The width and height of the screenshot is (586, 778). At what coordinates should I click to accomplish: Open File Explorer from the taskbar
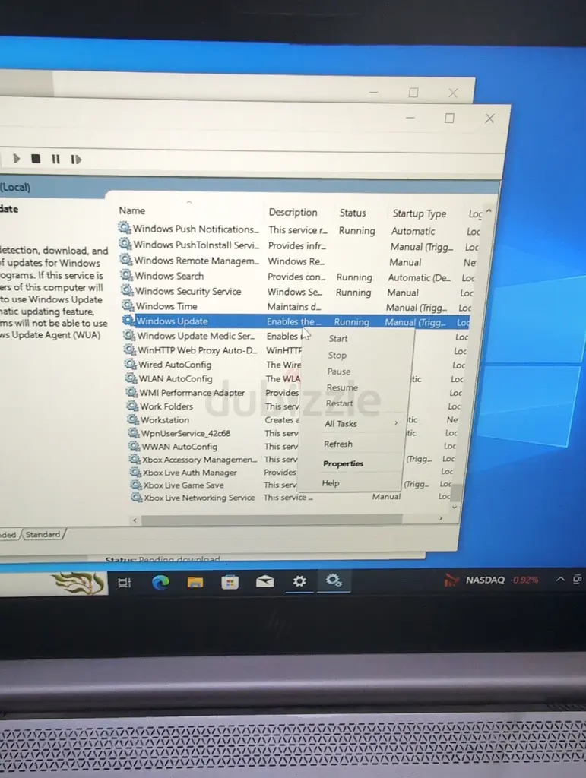point(195,582)
